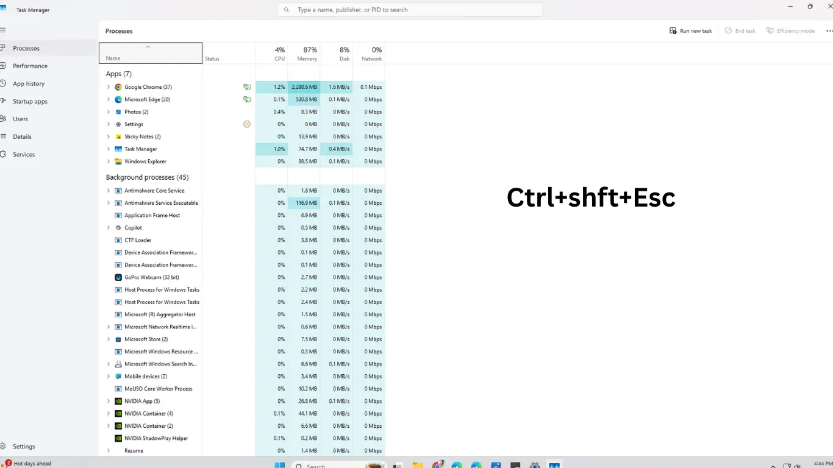Image resolution: width=833 pixels, height=468 pixels.
Task: Expand the Windows Explorer process group
Action: tap(109, 161)
